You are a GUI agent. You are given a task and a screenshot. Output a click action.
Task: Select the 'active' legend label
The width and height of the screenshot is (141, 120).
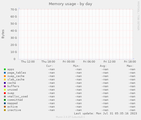tap(12, 107)
